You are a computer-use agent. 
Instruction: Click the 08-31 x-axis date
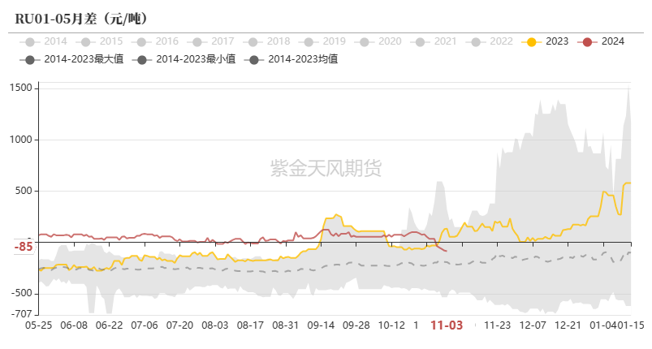tap(285, 325)
